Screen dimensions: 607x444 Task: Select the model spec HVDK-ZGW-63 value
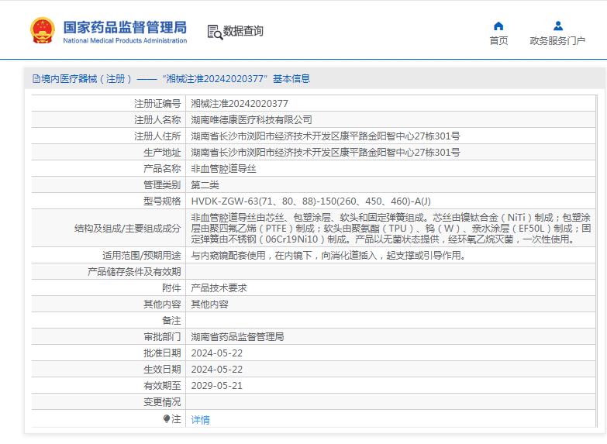[311, 201]
